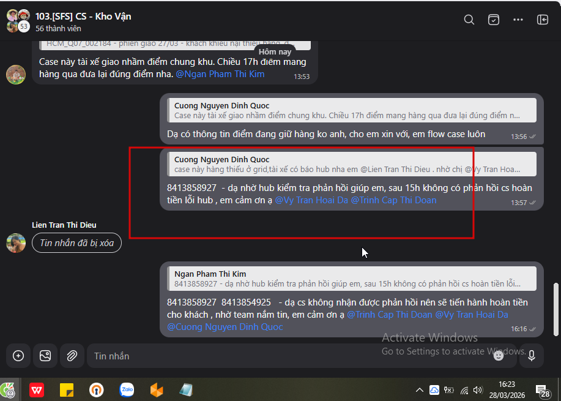Open the search messages magnifier icon
The height and width of the screenshot is (401, 561).
469,20
